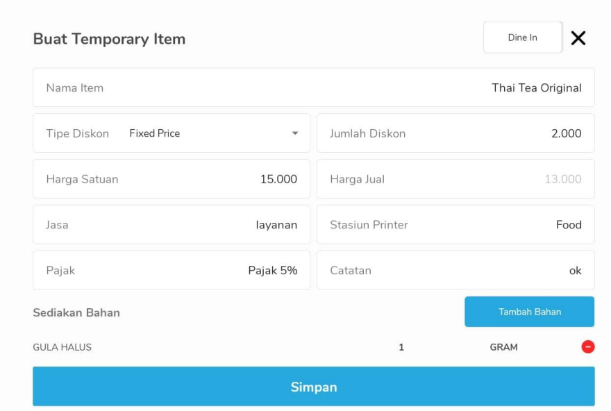Viewport: 611px width, 411px height.
Task: Close the Buat Temporary Item dialog
Action: (578, 38)
